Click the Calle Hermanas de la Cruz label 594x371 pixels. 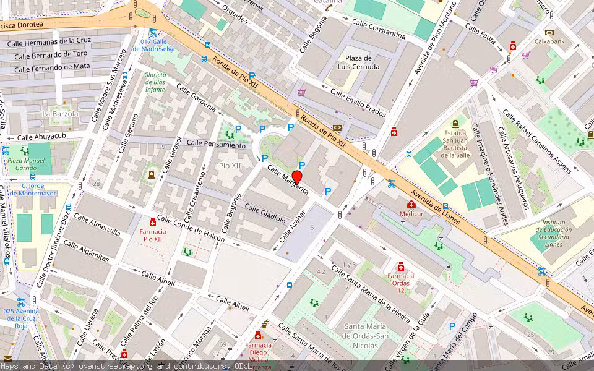[x=49, y=41]
